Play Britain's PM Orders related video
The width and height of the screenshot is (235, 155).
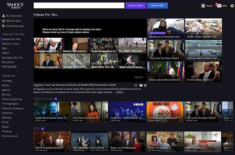[x=76, y=45]
